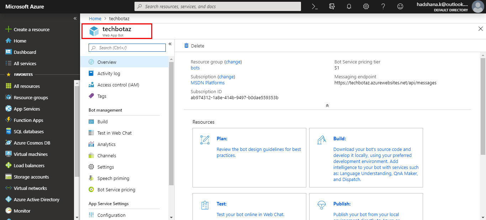Click the account avatar picture
Viewport: 486px width, 220px height.
(x=477, y=6)
